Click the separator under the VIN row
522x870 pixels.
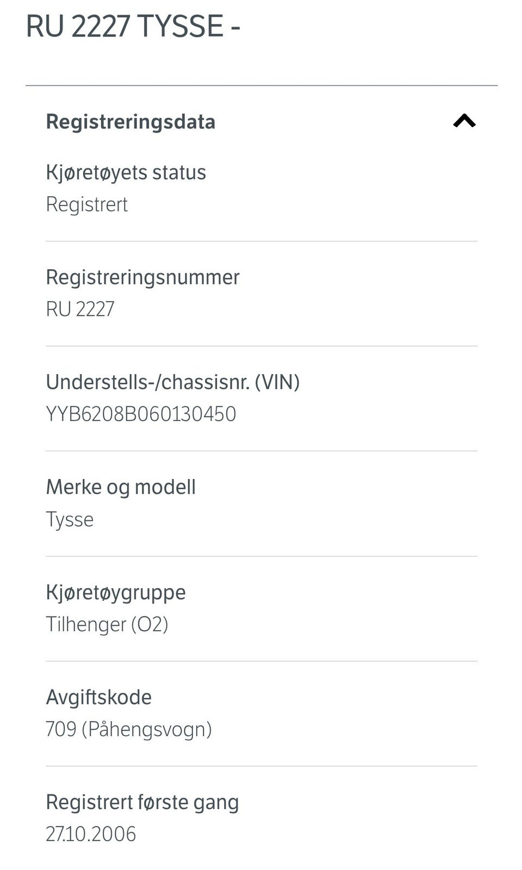(x=261, y=451)
